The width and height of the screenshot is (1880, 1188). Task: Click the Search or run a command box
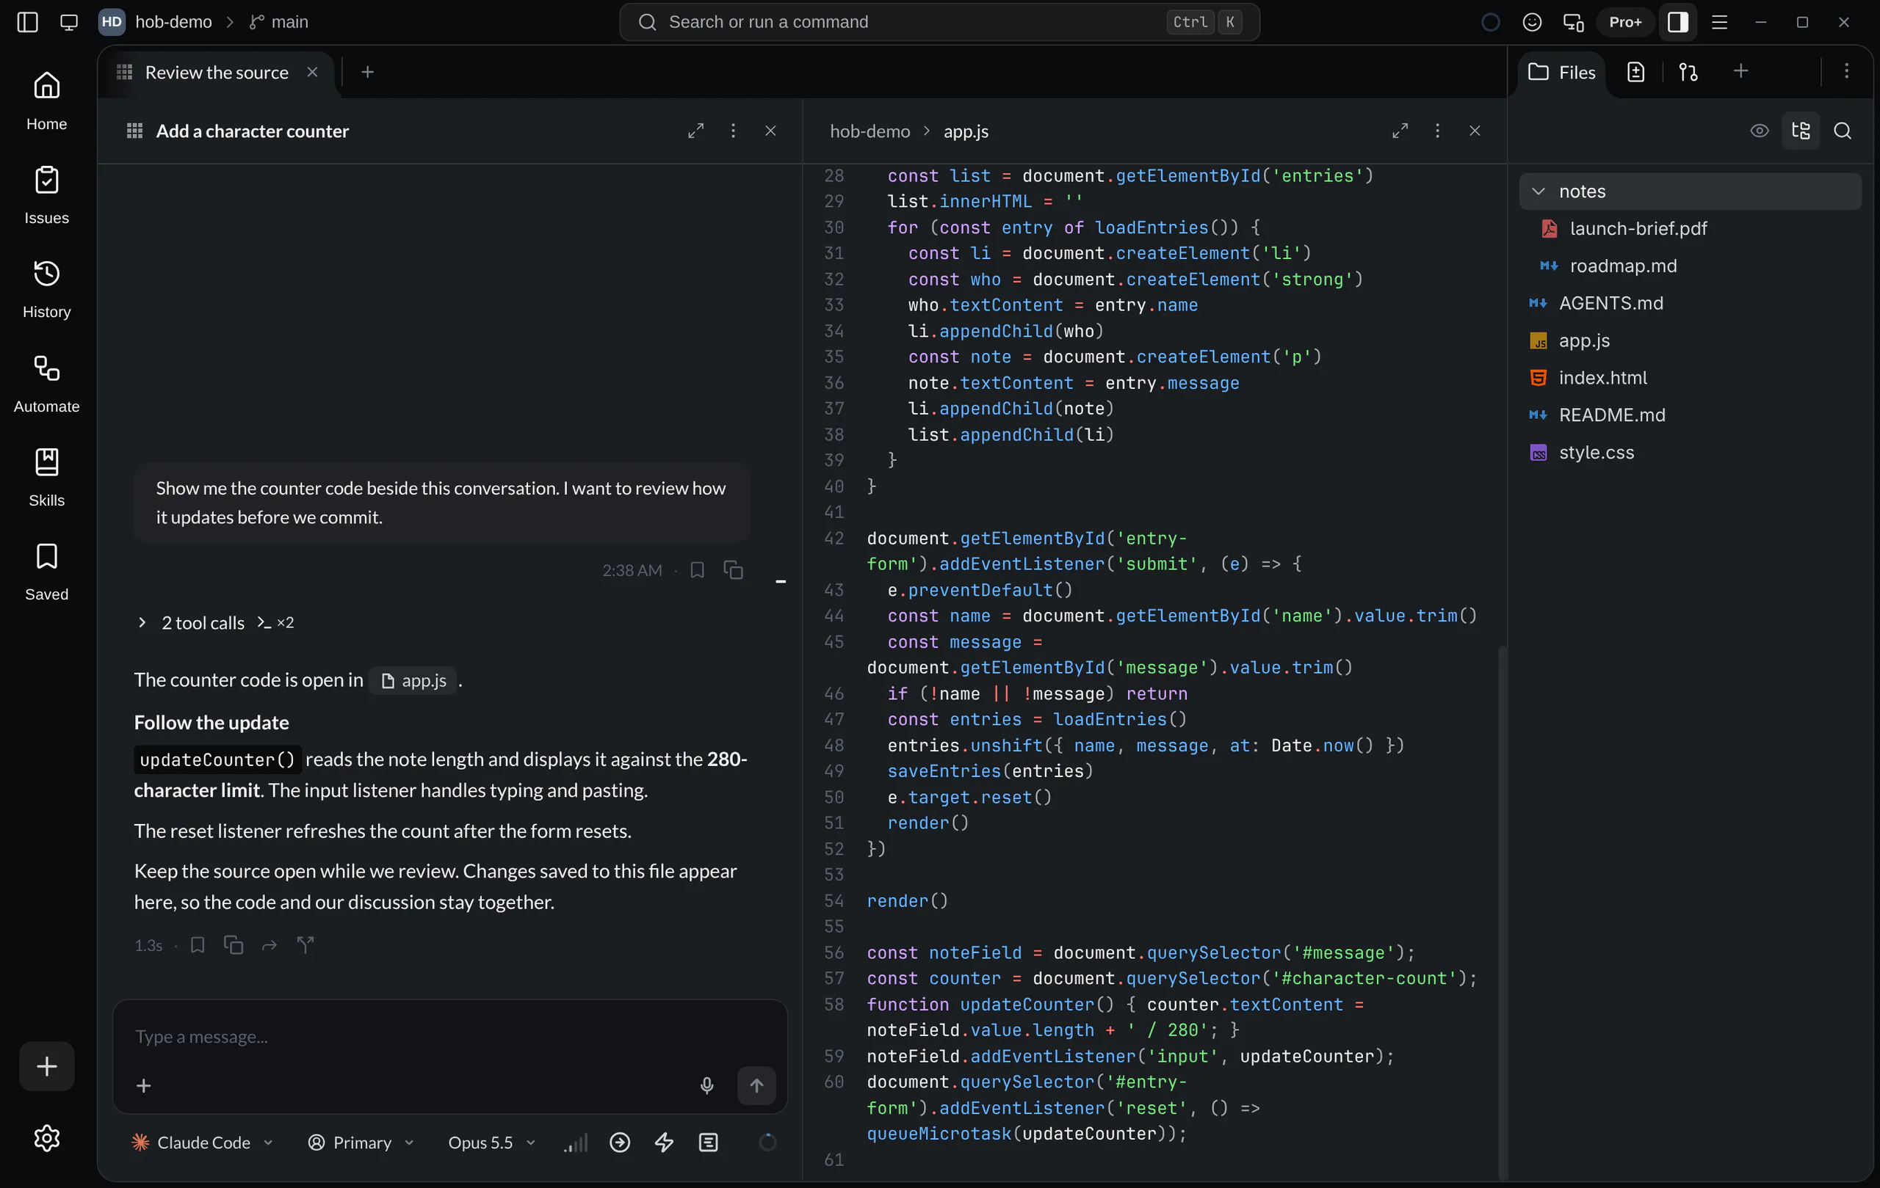939,22
